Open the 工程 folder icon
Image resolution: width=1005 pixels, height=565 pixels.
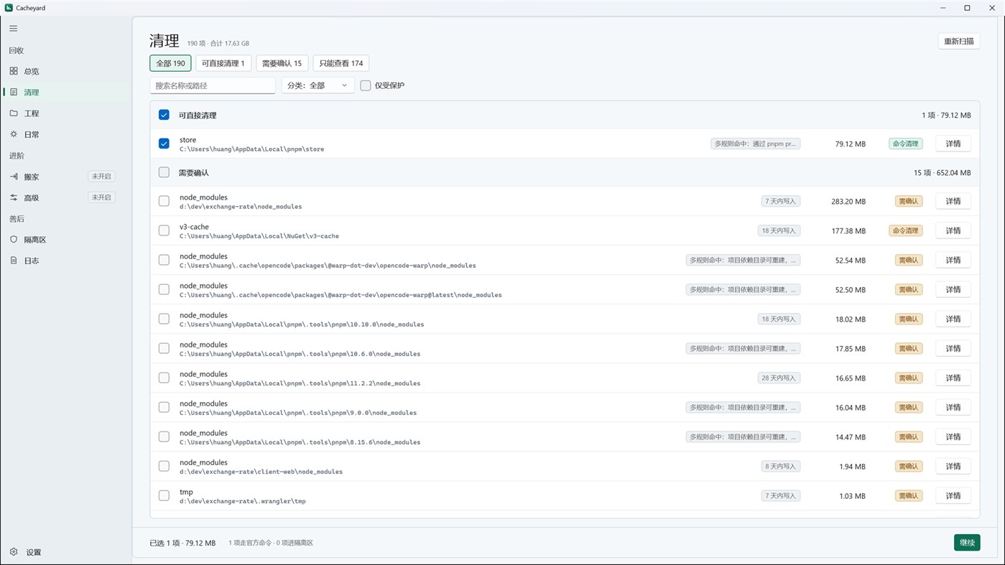[14, 113]
